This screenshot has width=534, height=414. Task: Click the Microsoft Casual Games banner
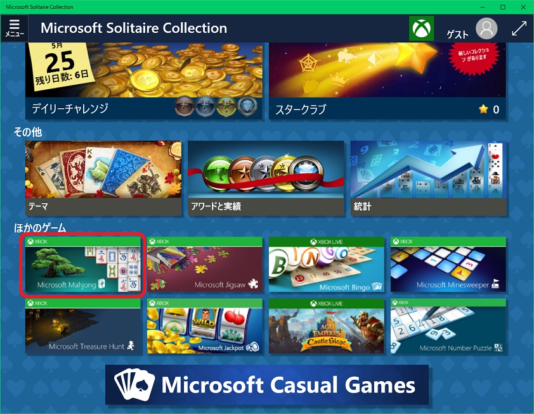[x=267, y=385]
